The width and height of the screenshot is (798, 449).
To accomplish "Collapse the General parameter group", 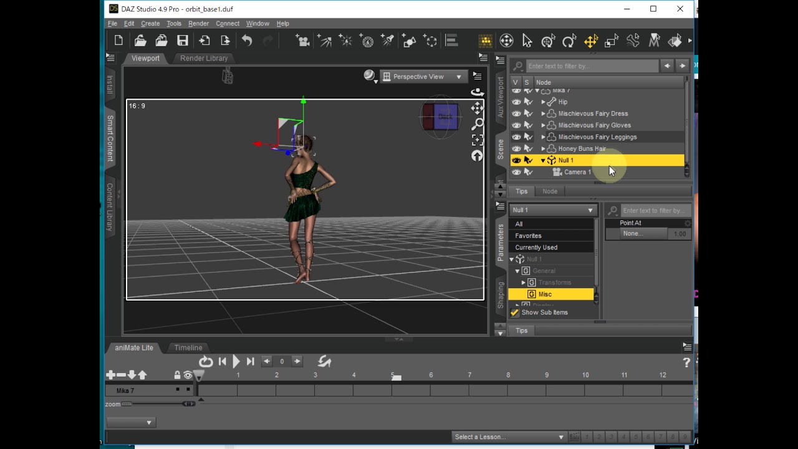I will [517, 271].
